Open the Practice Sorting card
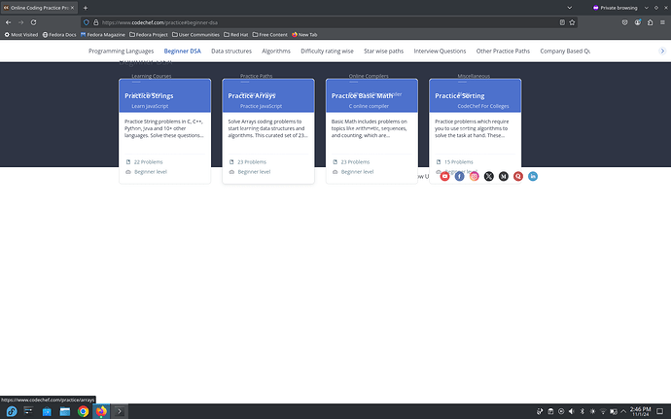Viewport: 671px width, 419px height. [x=476, y=131]
